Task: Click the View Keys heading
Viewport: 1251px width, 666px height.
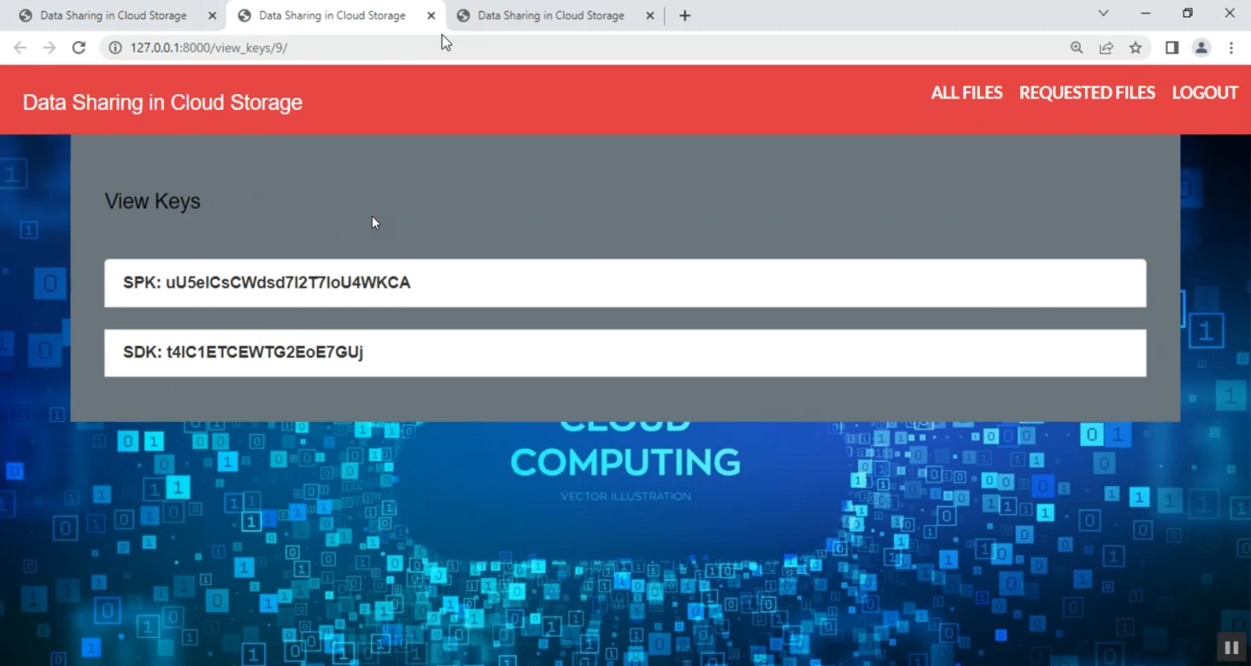Action: pyautogui.click(x=153, y=202)
